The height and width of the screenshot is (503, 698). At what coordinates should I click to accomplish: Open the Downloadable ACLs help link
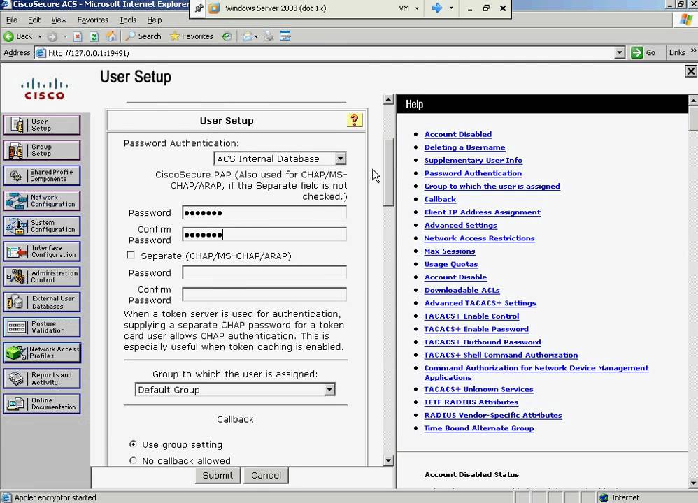(462, 290)
